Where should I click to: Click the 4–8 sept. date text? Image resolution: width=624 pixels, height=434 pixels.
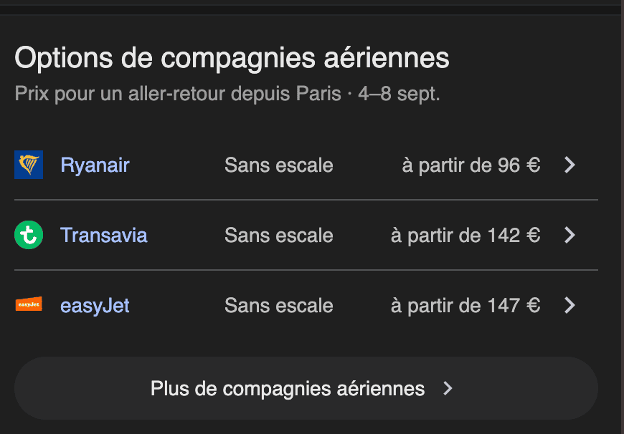(x=399, y=94)
